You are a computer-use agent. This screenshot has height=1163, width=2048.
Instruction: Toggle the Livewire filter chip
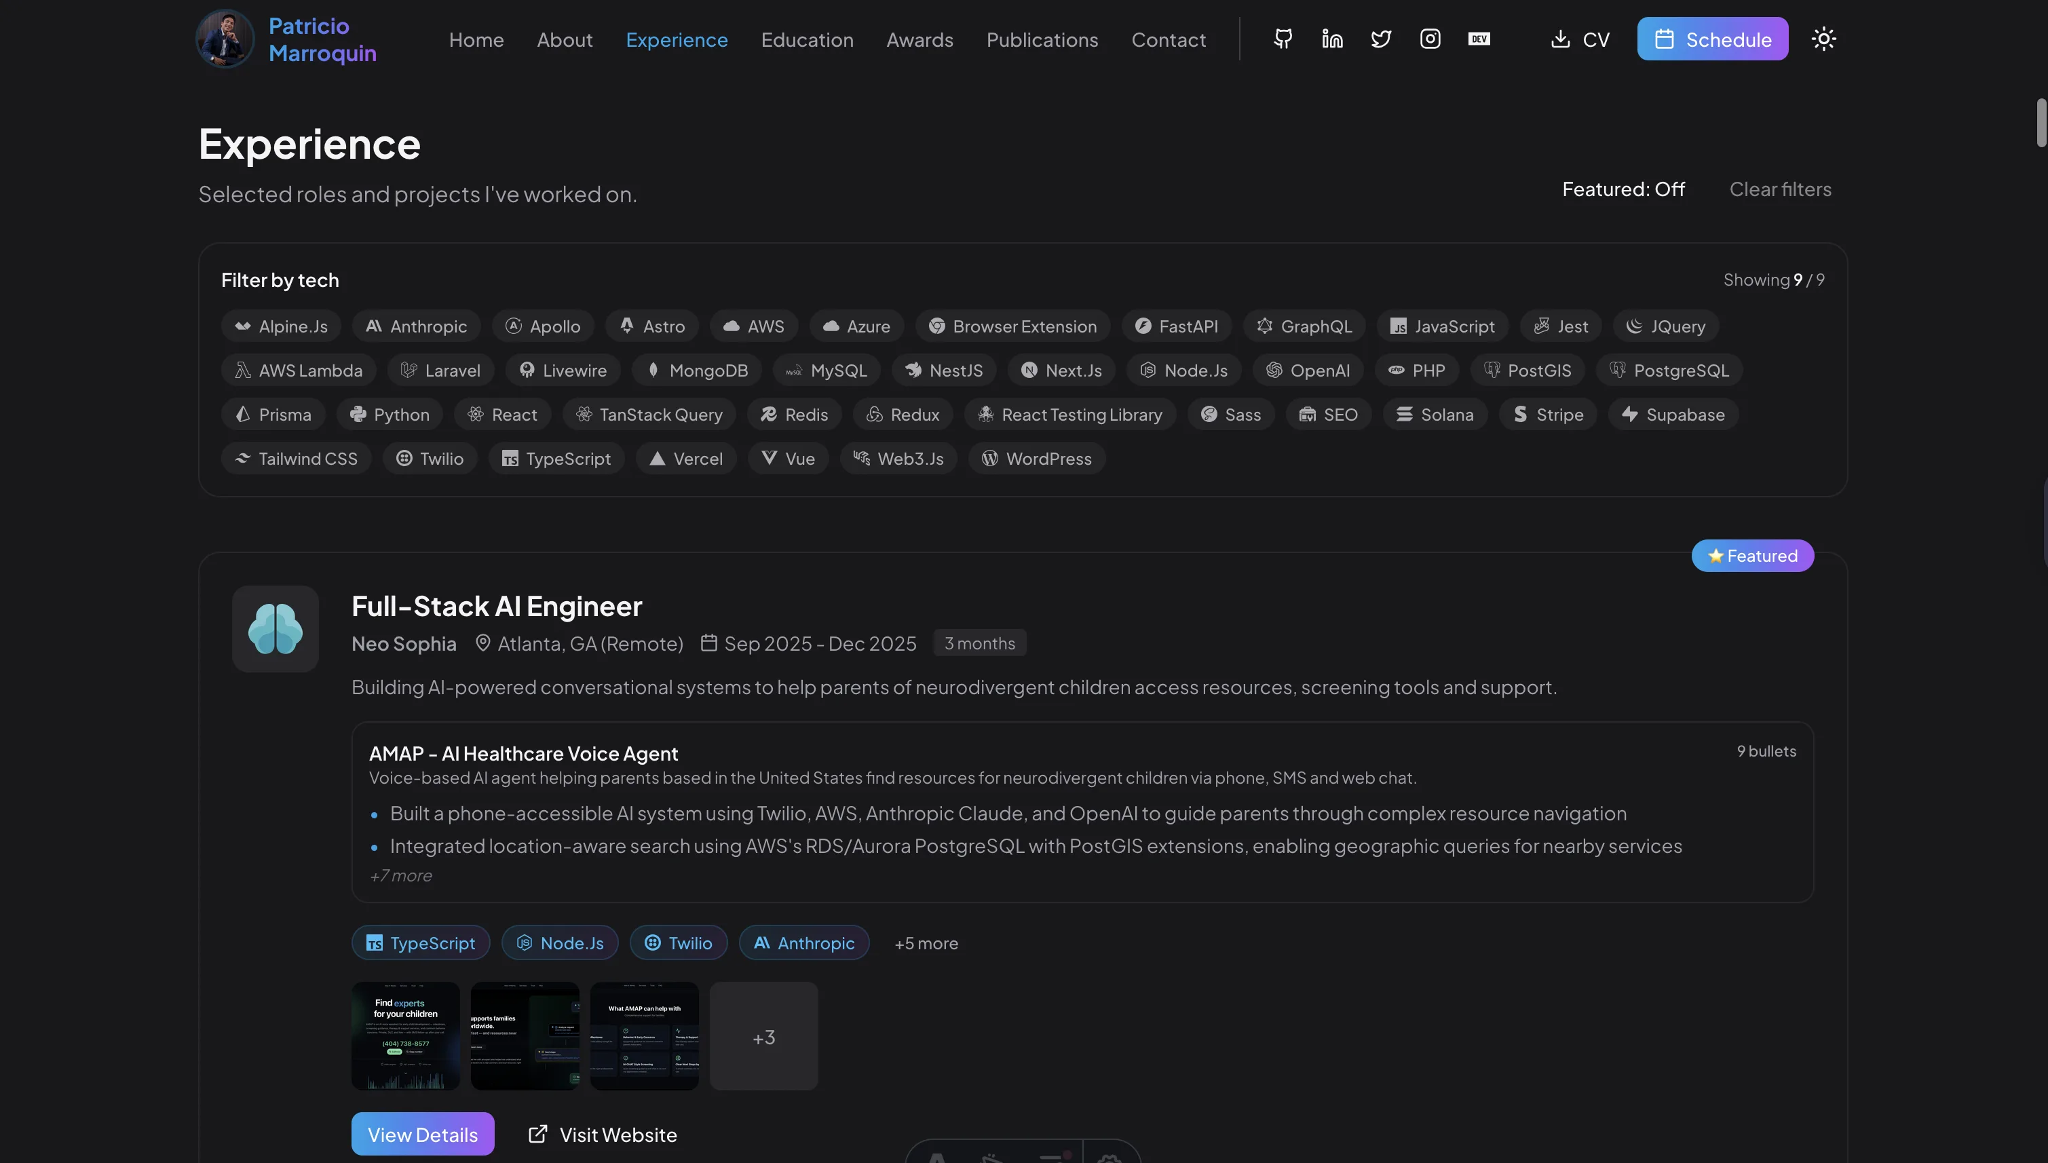coord(563,370)
